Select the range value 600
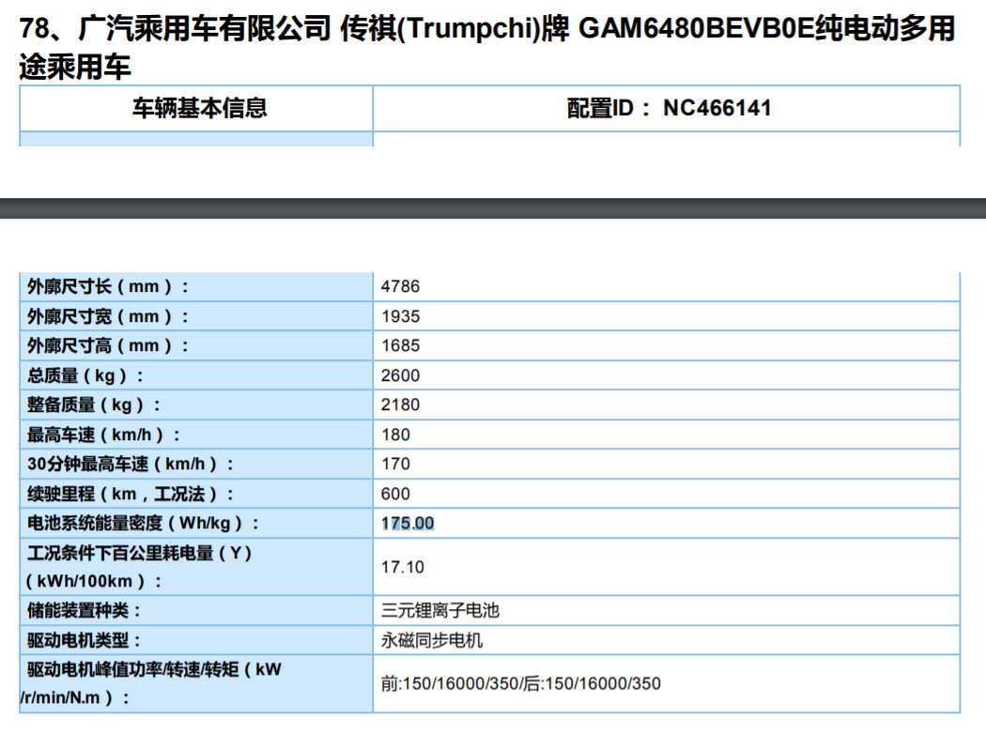The width and height of the screenshot is (986, 731). [395, 494]
